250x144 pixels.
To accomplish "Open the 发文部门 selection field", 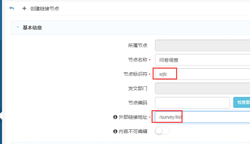I will [202, 88].
